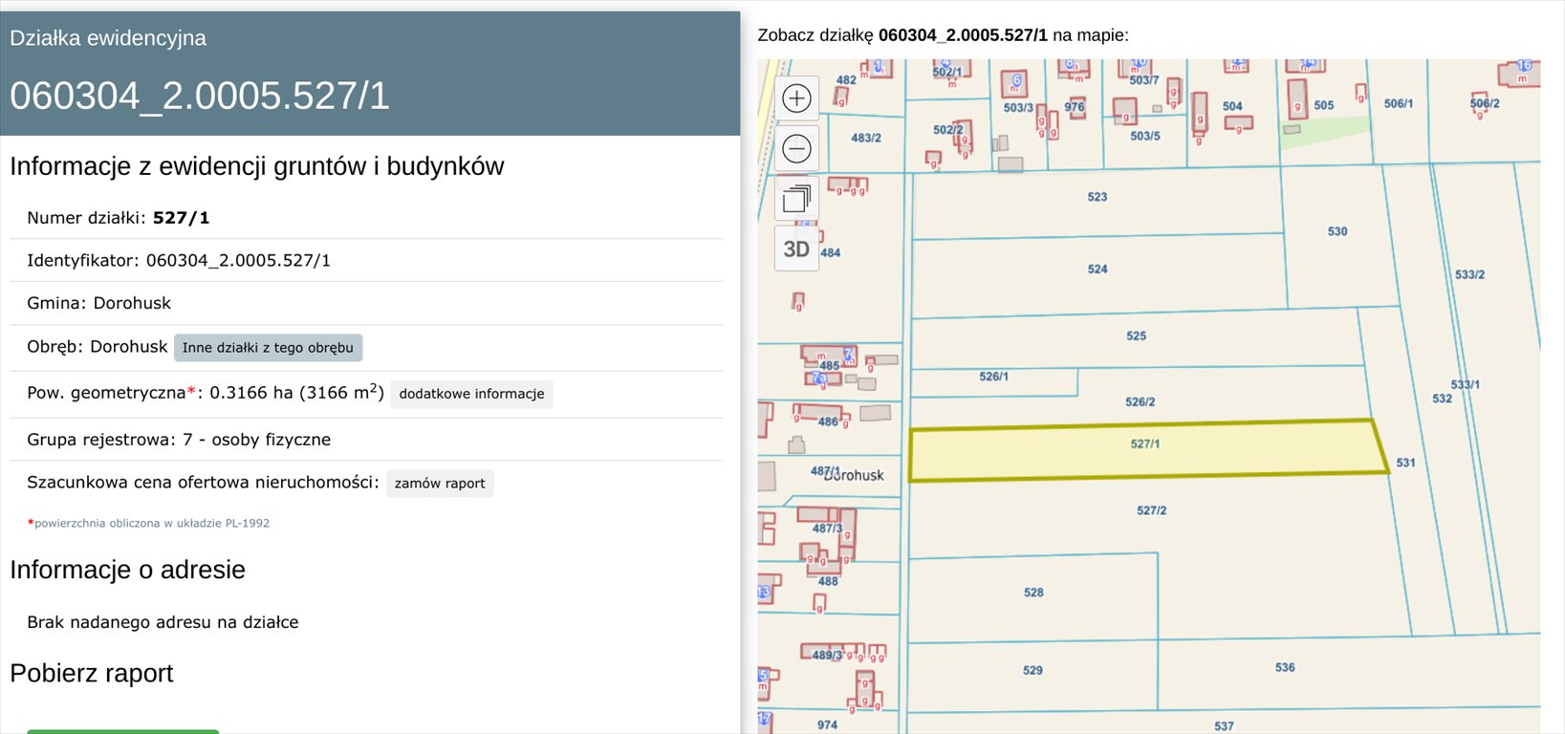Viewport: 1565px width, 734px height.
Task: Select parcel 526/1 on the map
Action: point(993,384)
